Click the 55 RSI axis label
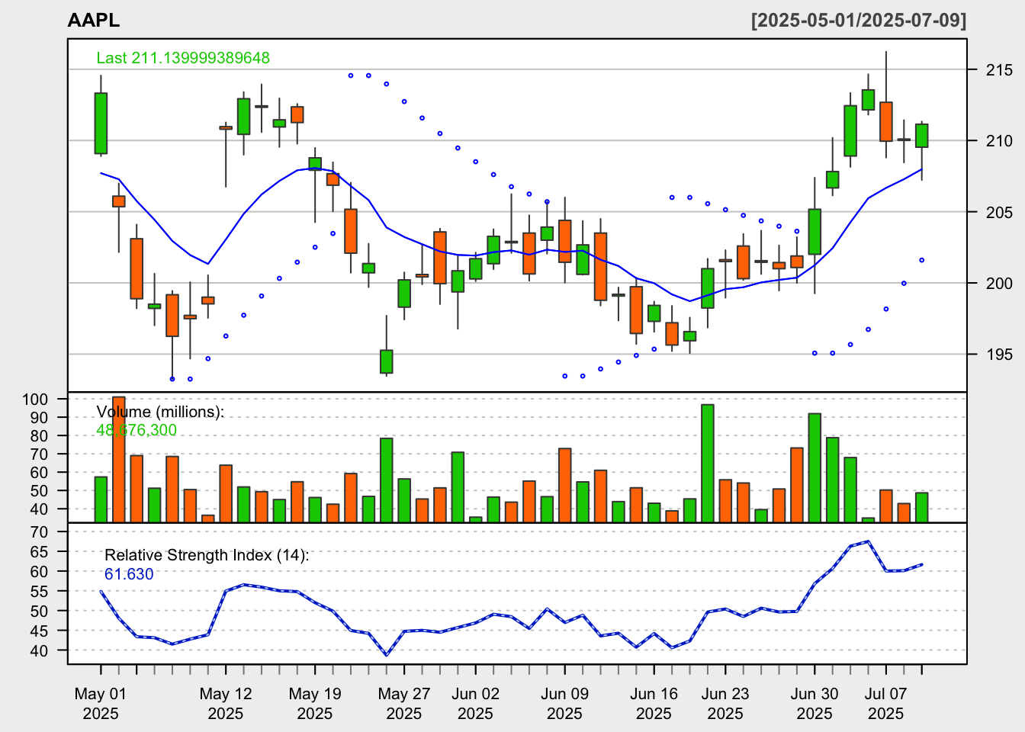Screen dimensions: 1025x732 point(40,592)
